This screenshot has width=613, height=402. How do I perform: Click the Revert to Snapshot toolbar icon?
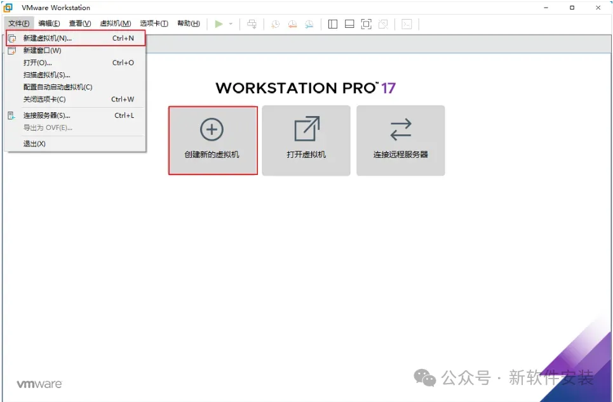click(x=292, y=24)
